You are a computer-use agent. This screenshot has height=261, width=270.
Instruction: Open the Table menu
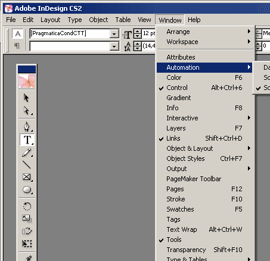click(x=123, y=20)
